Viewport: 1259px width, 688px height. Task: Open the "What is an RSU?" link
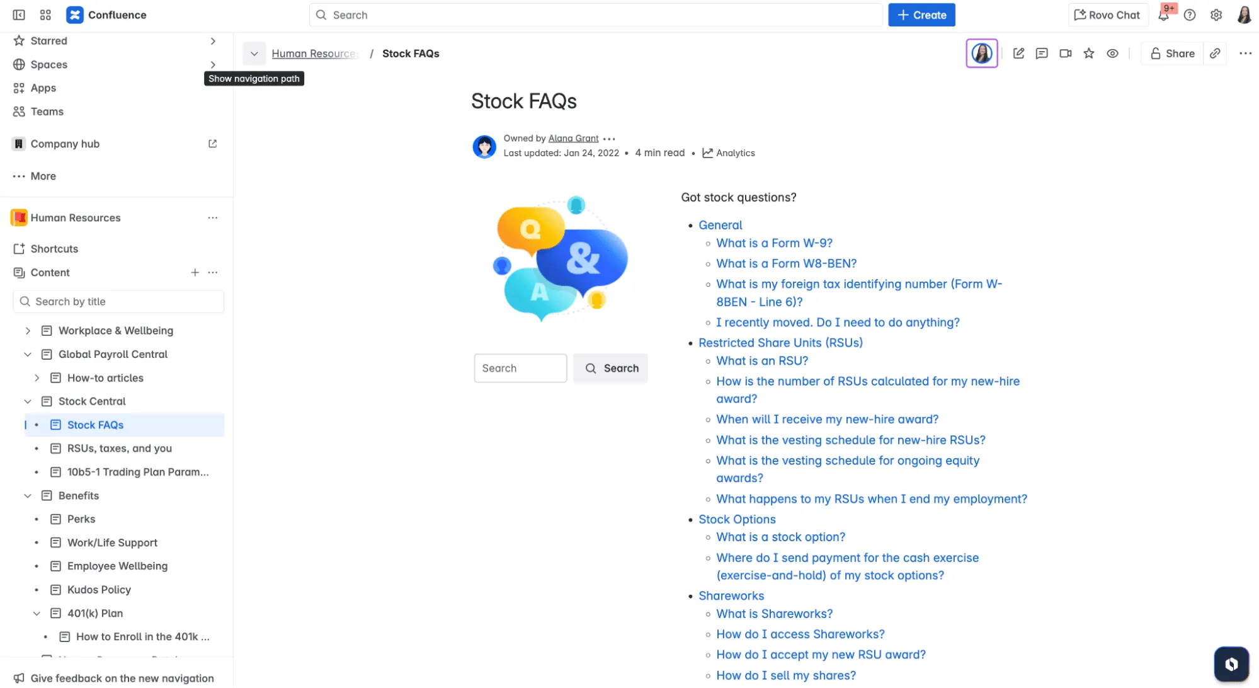pos(762,361)
